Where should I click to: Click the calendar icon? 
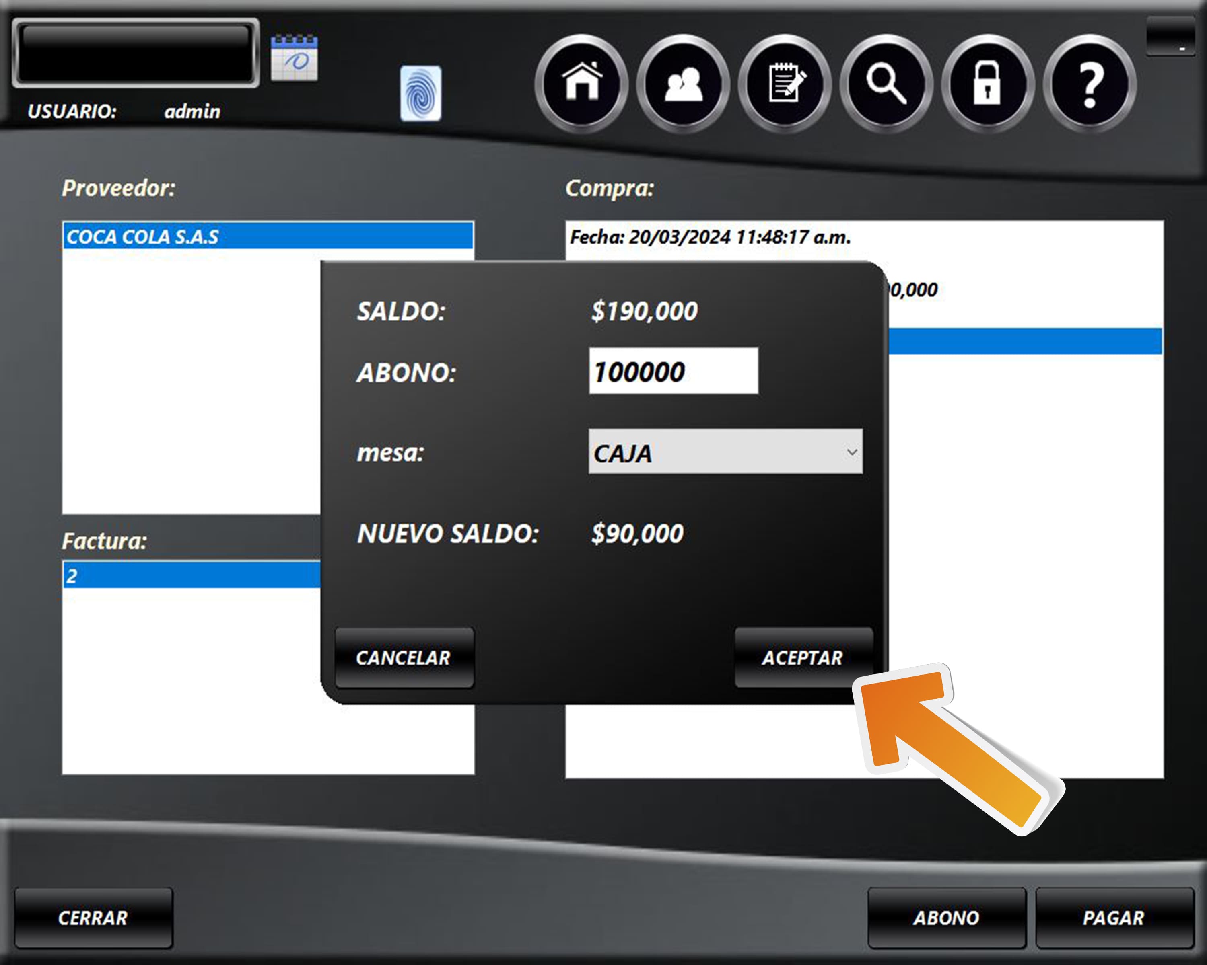(x=294, y=58)
